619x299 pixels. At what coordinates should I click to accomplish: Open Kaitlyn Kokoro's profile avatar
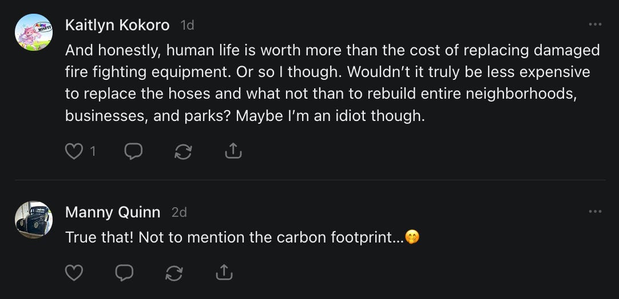[x=34, y=33]
